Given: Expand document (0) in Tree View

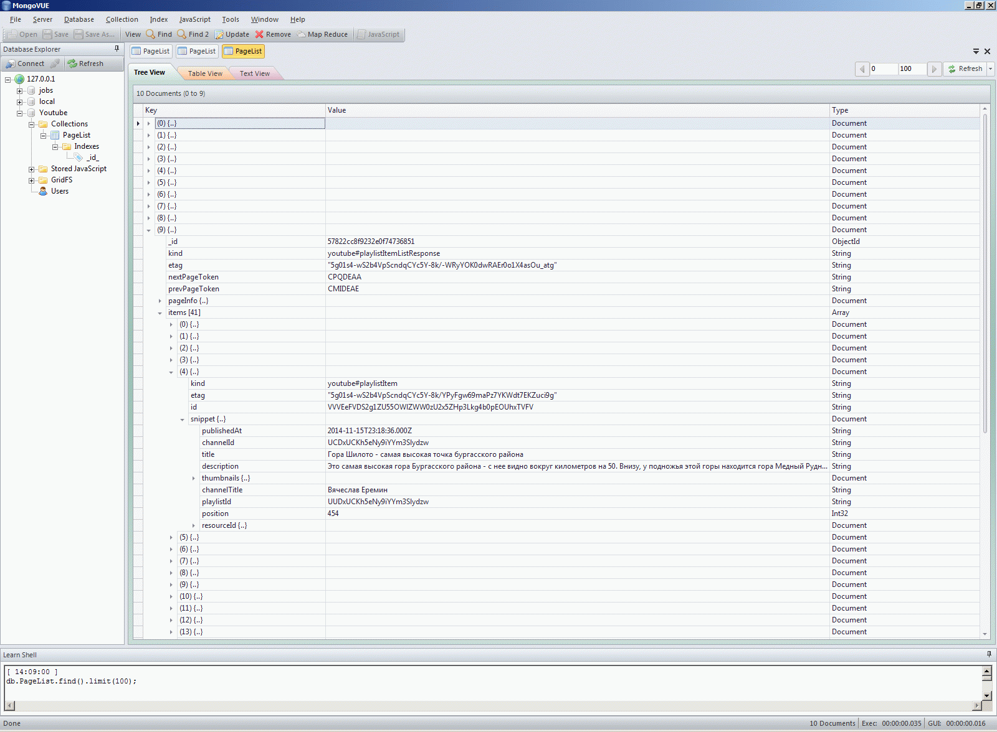Looking at the screenshot, I should (149, 124).
